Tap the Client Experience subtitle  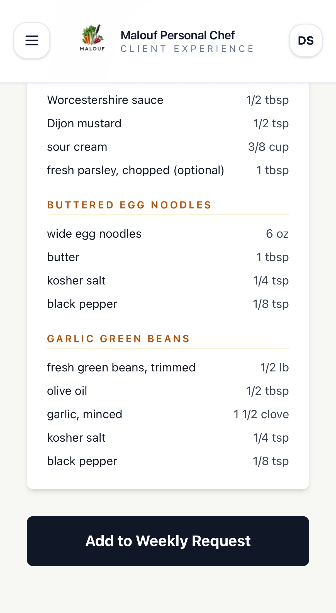click(187, 49)
